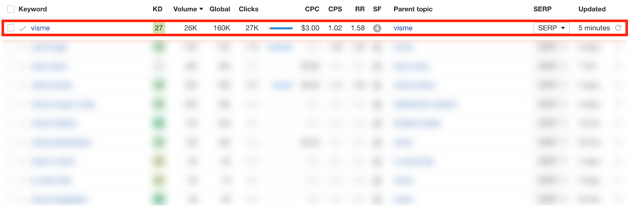Click the clicks distribution bar for visme
The height and width of the screenshot is (208, 629).
pos(280,28)
